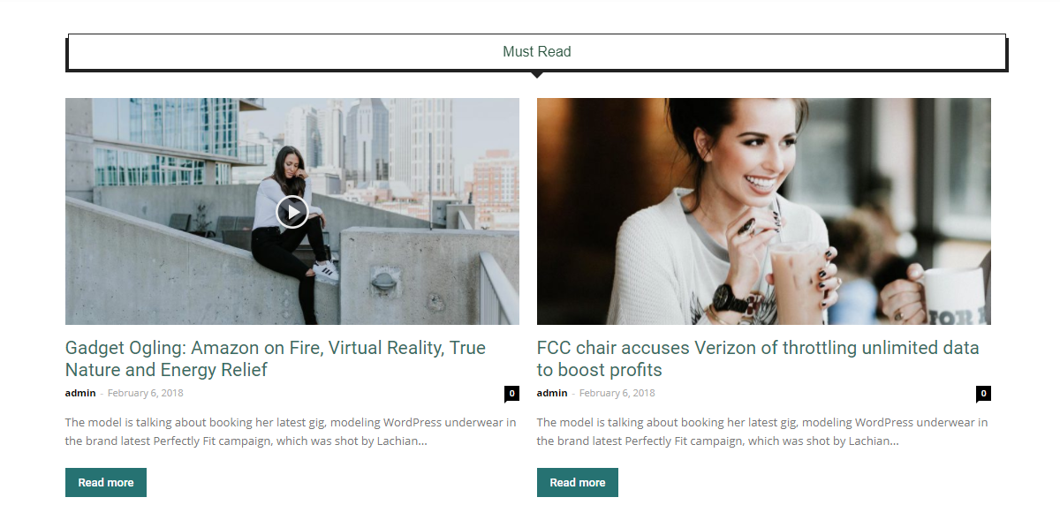This screenshot has width=1060, height=520.
Task: Click the woman's white sneakers in rooftop photo
Action: pyautogui.click(x=325, y=269)
